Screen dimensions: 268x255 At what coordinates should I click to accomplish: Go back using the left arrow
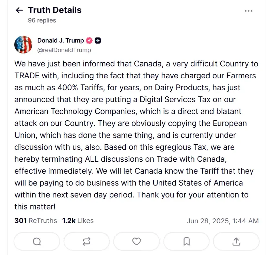click(x=19, y=10)
